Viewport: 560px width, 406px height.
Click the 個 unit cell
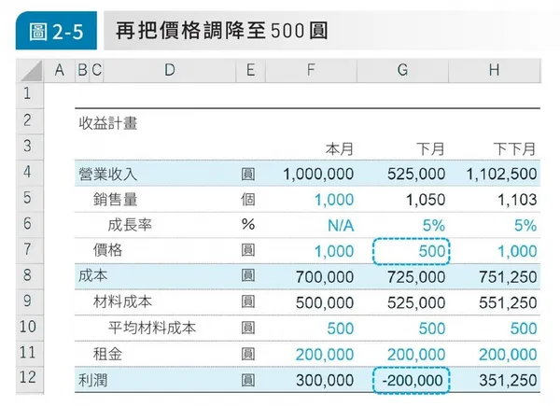pos(248,199)
